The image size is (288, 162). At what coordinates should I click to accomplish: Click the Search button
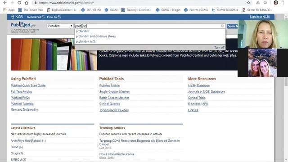232,26
